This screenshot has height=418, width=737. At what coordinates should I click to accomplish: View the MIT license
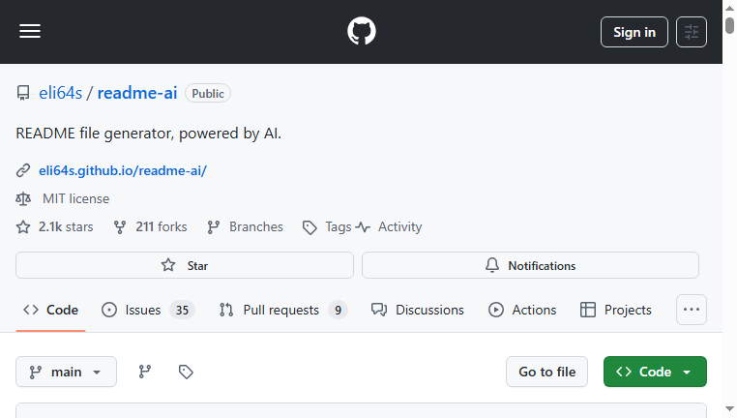pyautogui.click(x=76, y=199)
